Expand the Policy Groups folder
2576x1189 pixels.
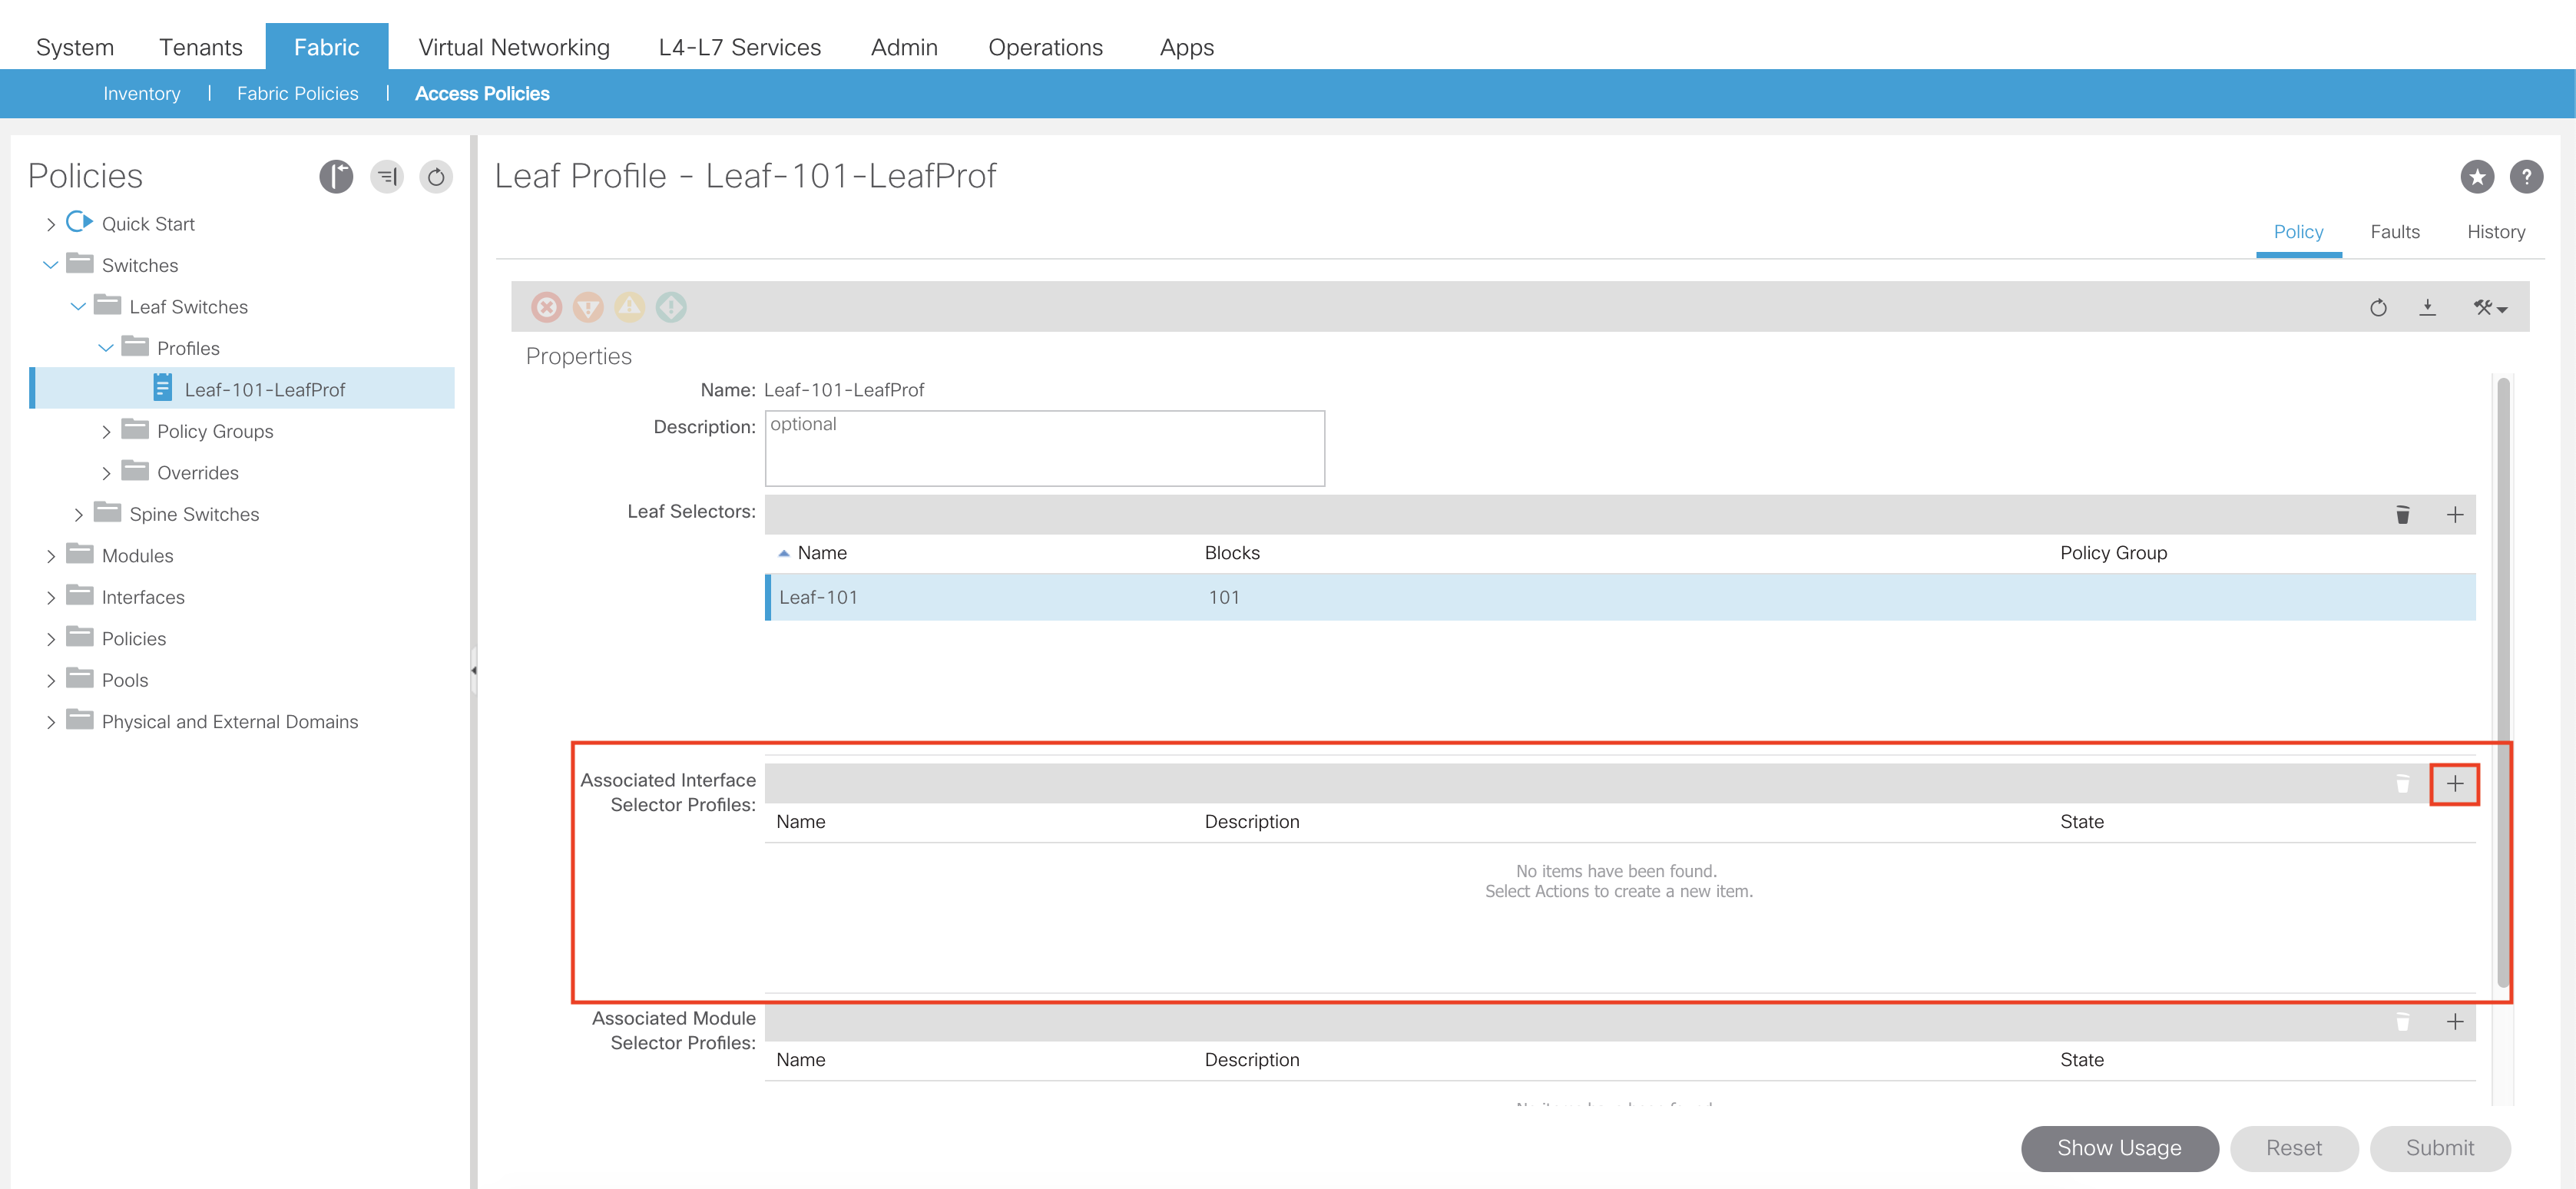pyautogui.click(x=106, y=432)
